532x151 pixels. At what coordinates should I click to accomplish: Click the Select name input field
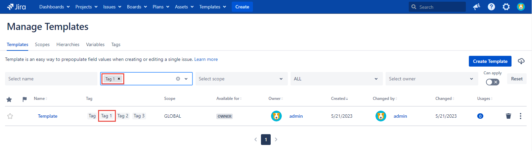51,79
